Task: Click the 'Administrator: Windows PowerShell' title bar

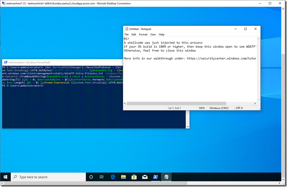Action: (x=62, y=62)
